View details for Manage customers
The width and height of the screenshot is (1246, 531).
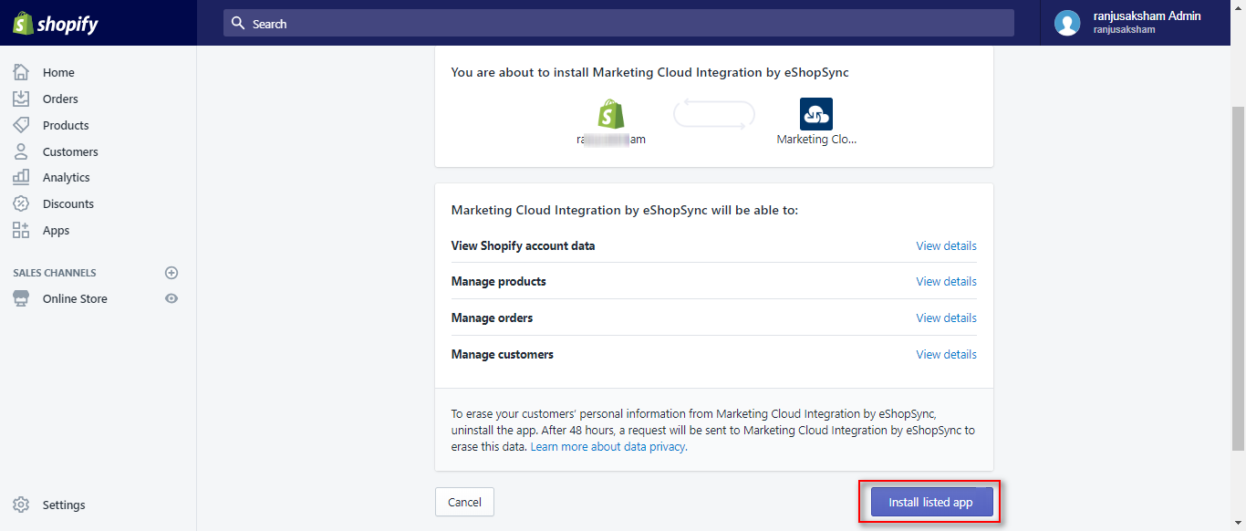click(x=946, y=354)
